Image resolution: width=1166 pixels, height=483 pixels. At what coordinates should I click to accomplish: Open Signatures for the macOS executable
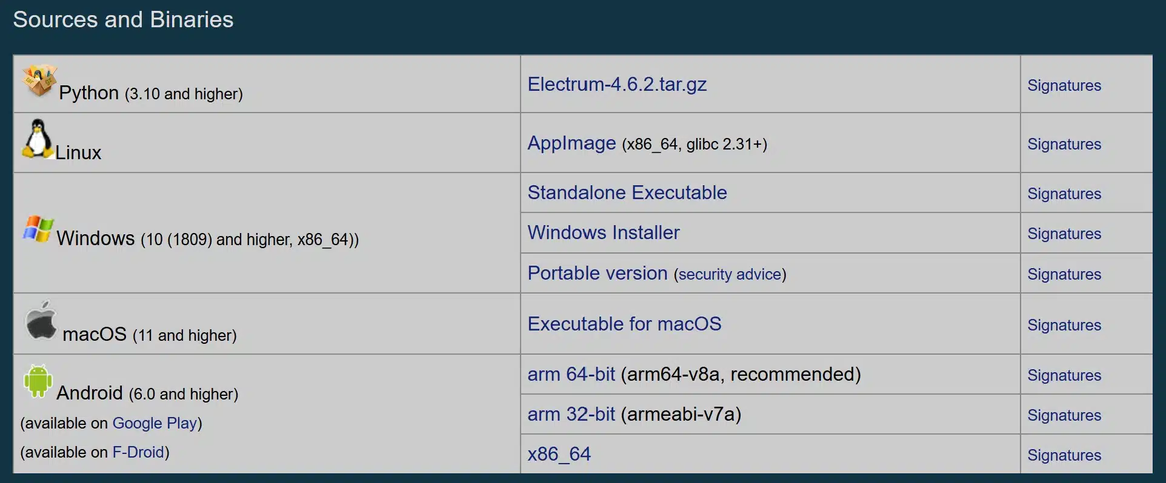[1064, 325]
